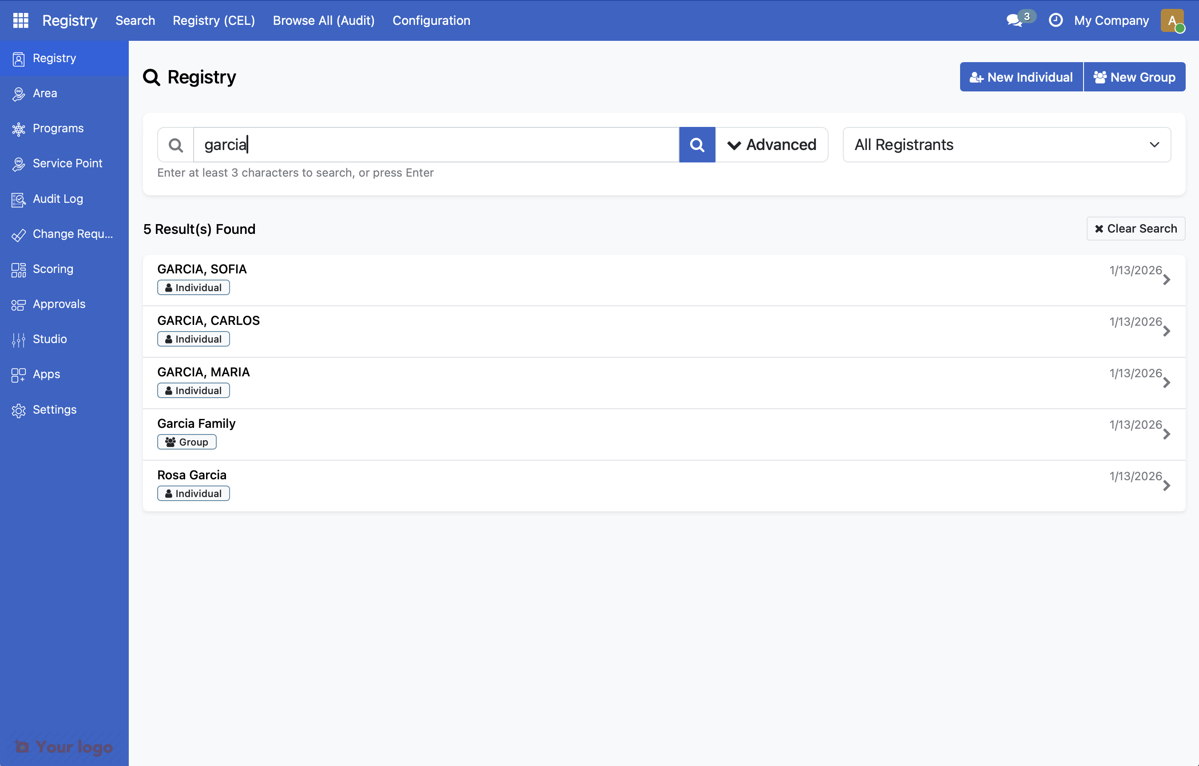This screenshot has height=766, width=1199.
Task: Click Clear Search to reset results
Action: 1136,229
